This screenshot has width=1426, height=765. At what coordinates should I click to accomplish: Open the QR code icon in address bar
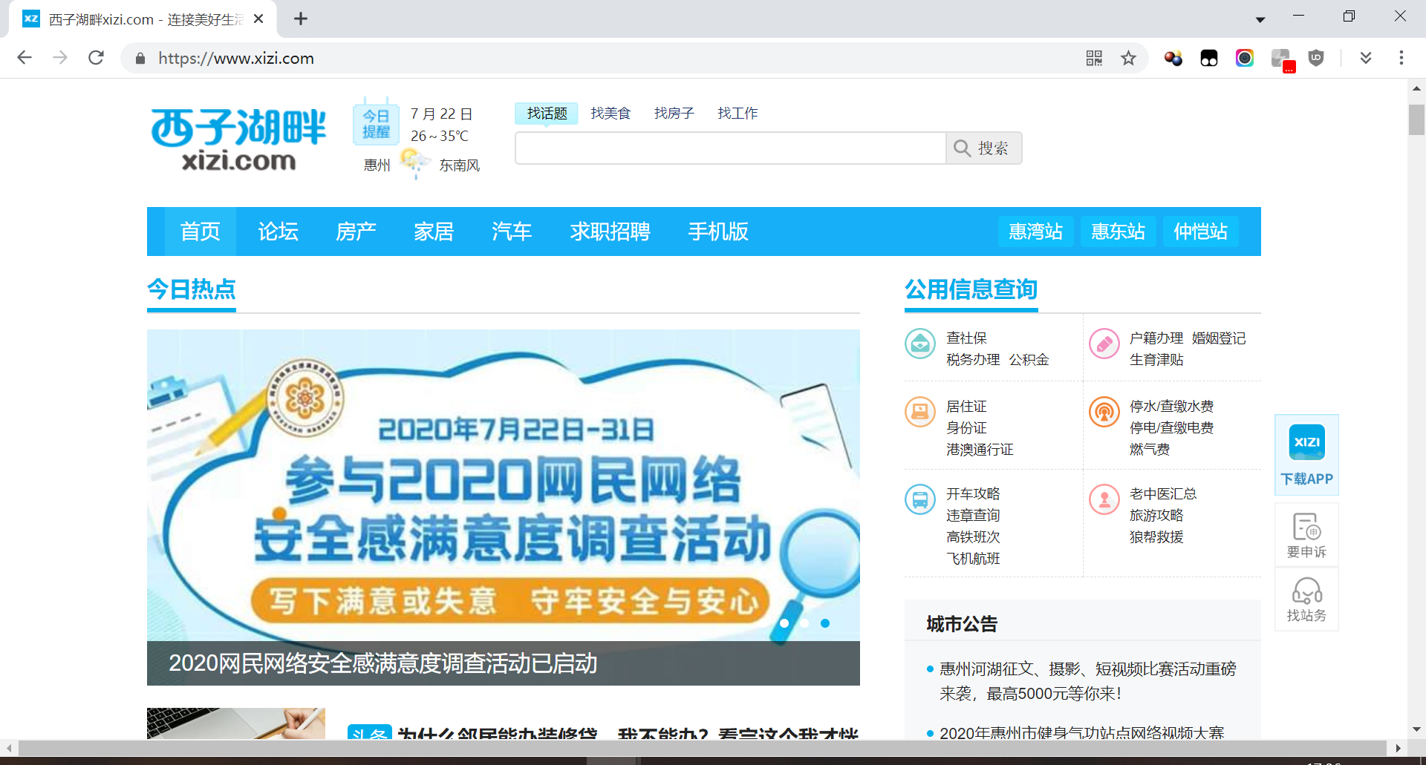click(x=1094, y=58)
